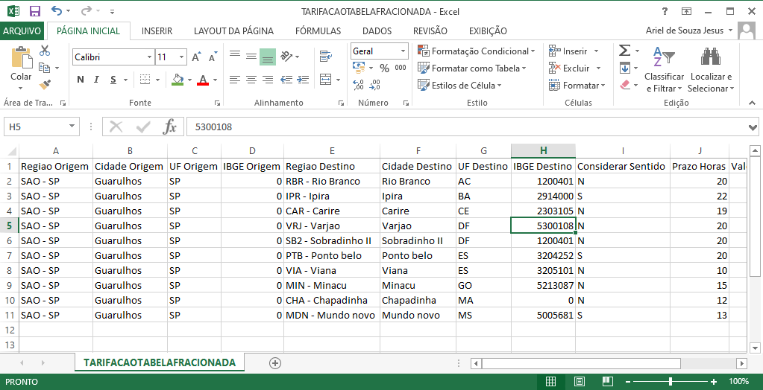This screenshot has height=390, width=763.
Task: Click the AutoSum sigma icon
Action: tap(624, 51)
